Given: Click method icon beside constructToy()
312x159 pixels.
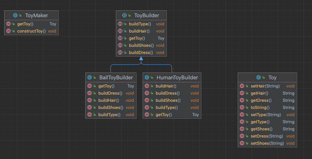Looking at the screenshot, I should click(x=8, y=31).
